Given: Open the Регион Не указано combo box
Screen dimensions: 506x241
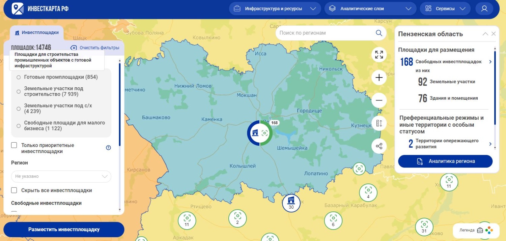Looking at the screenshot, I should coord(61,176).
